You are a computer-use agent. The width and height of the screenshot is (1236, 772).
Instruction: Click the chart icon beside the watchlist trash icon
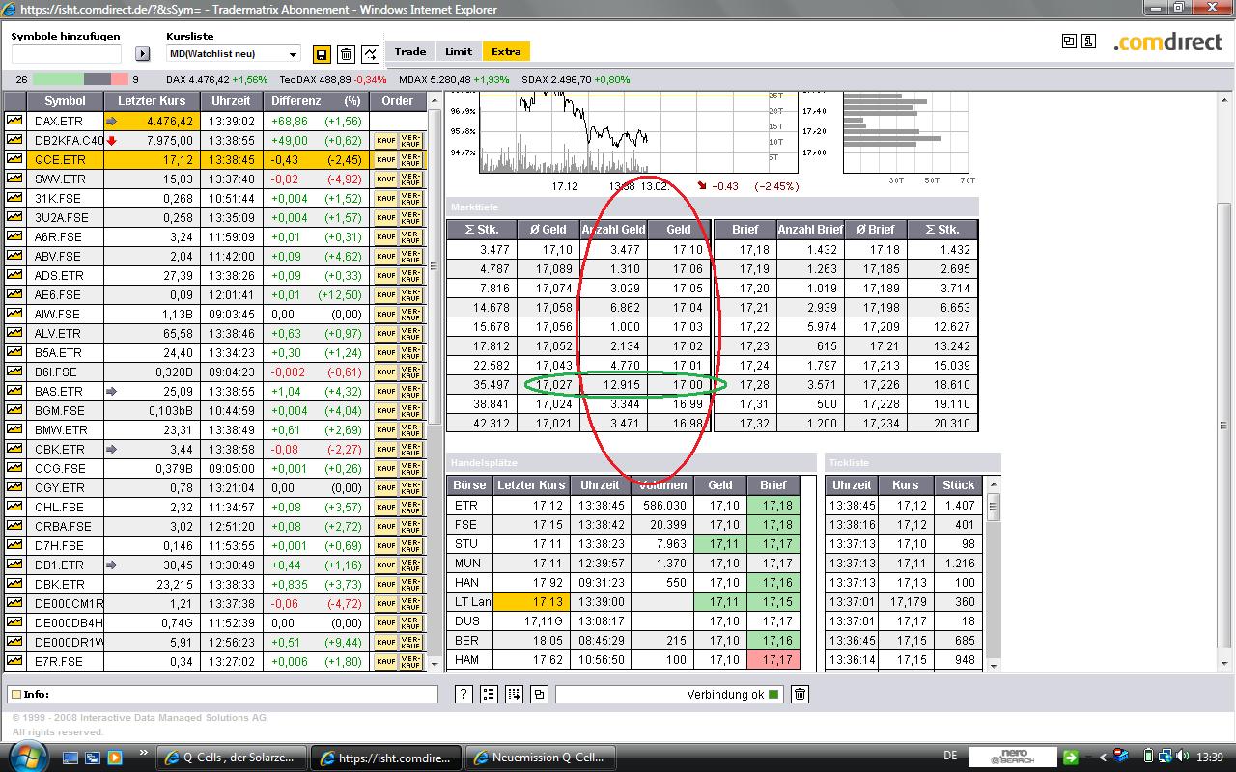370,54
